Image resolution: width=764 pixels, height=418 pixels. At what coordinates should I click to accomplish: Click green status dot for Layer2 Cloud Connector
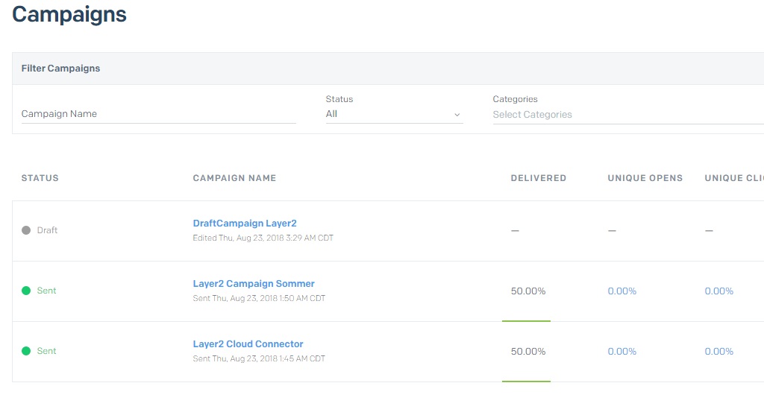click(26, 351)
